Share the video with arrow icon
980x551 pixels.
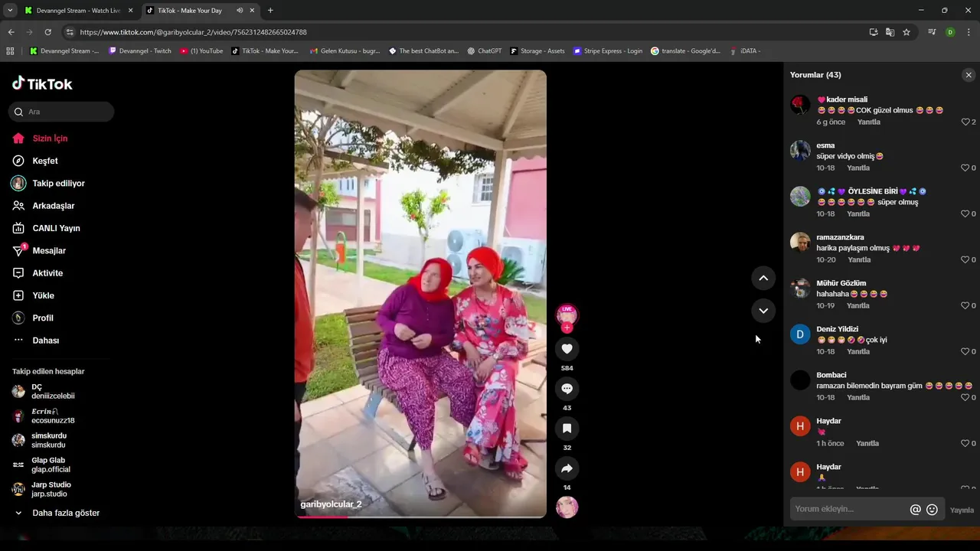pos(567,468)
